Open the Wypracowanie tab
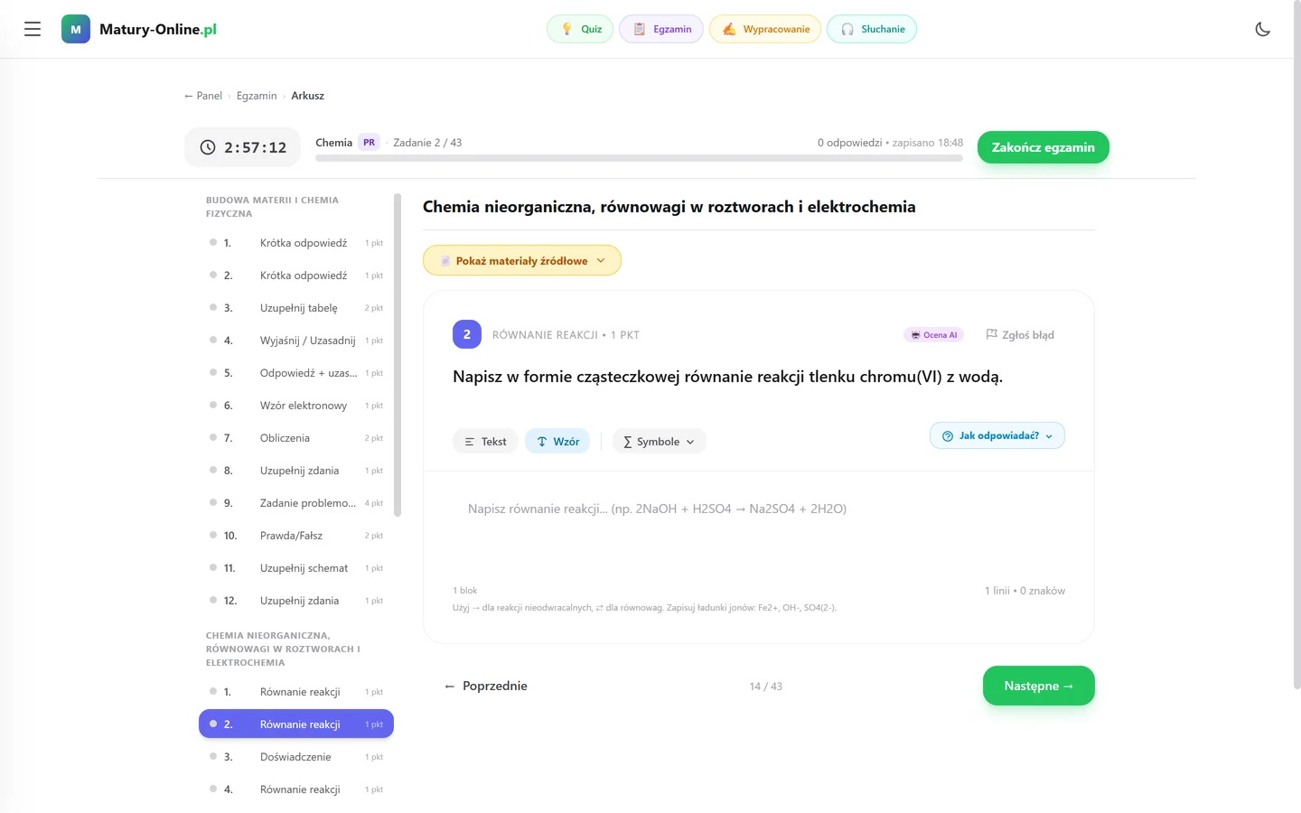This screenshot has height=813, width=1301. point(765,29)
